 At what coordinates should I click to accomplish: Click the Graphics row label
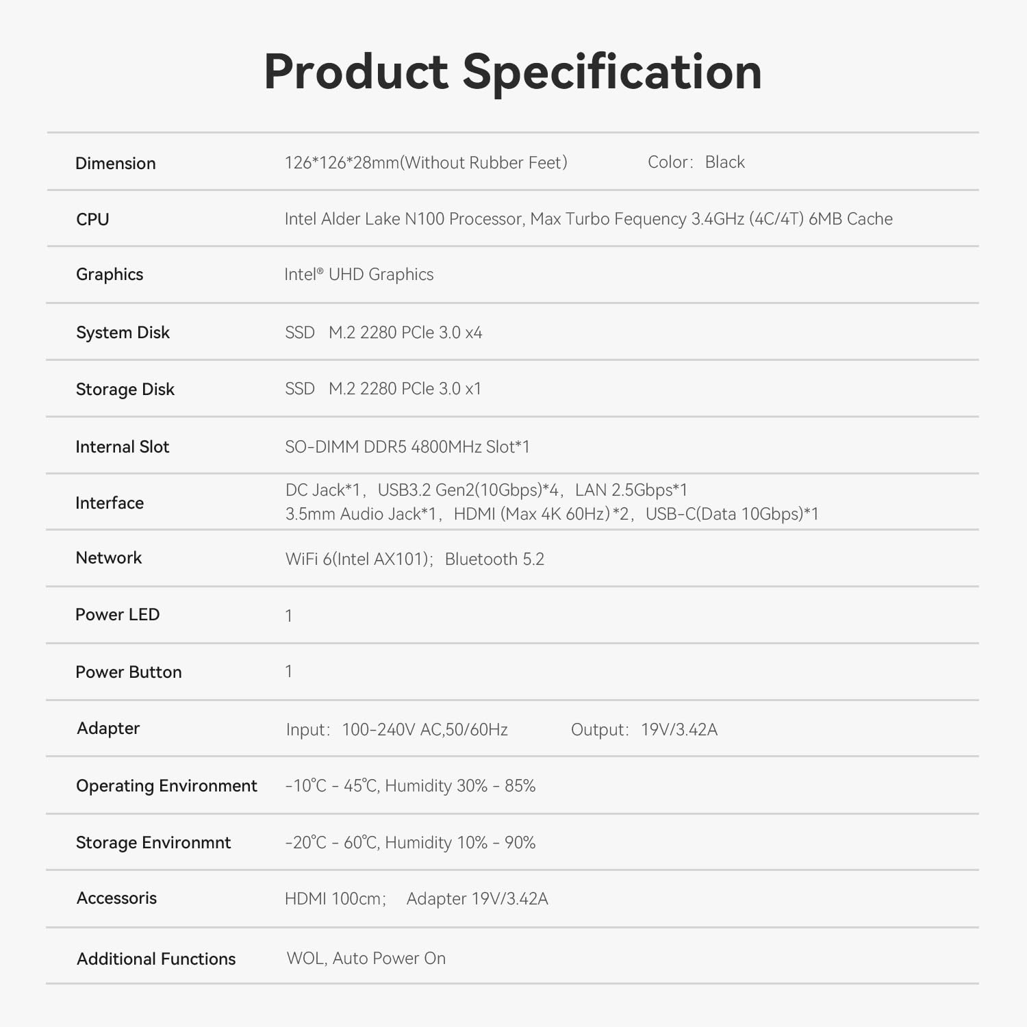click(110, 275)
